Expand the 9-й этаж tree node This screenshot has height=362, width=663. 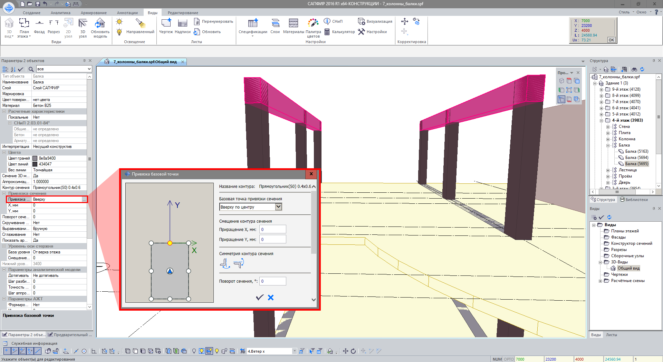(x=601, y=90)
